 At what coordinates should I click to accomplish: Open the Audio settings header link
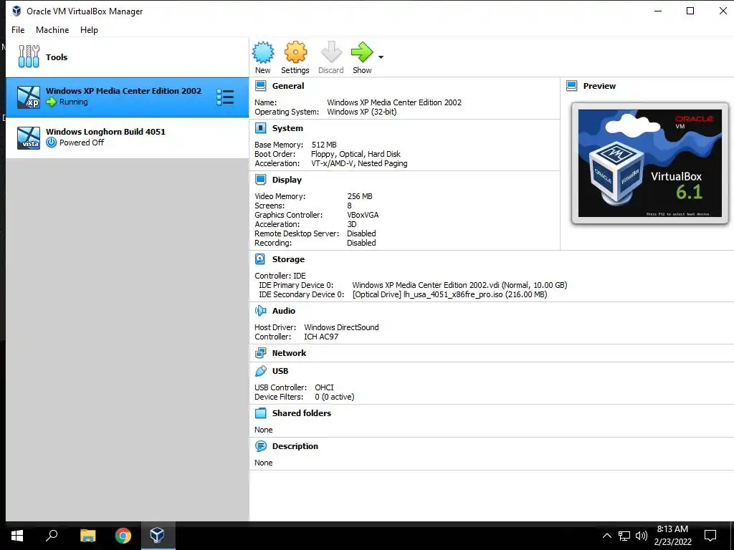coord(284,311)
